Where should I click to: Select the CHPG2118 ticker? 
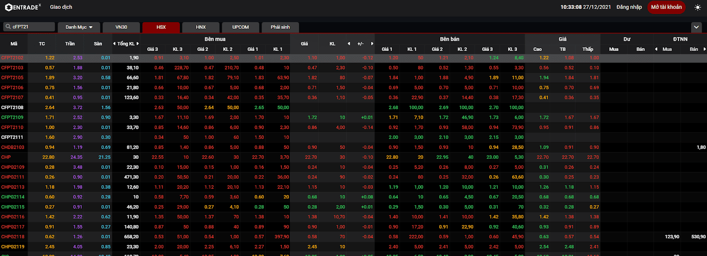tap(13, 237)
